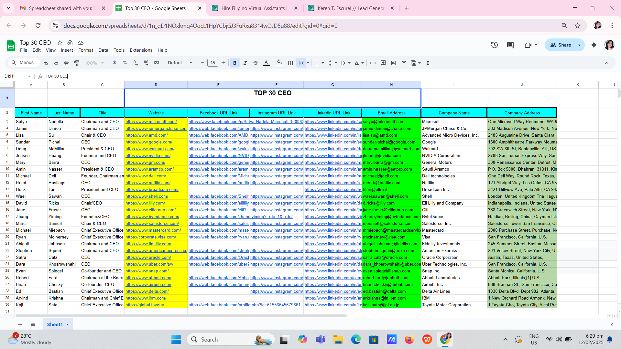Open the All Sheets list icon
621x349 pixels.
click(x=33, y=324)
